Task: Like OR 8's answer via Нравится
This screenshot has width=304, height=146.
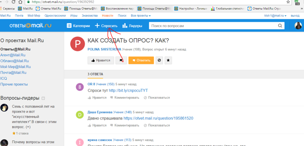Action: [x=97, y=98]
